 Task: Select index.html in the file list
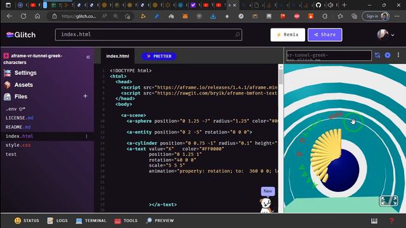pos(19,136)
